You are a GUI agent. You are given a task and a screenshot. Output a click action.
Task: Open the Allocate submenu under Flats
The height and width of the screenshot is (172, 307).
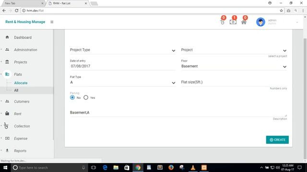point(21,83)
